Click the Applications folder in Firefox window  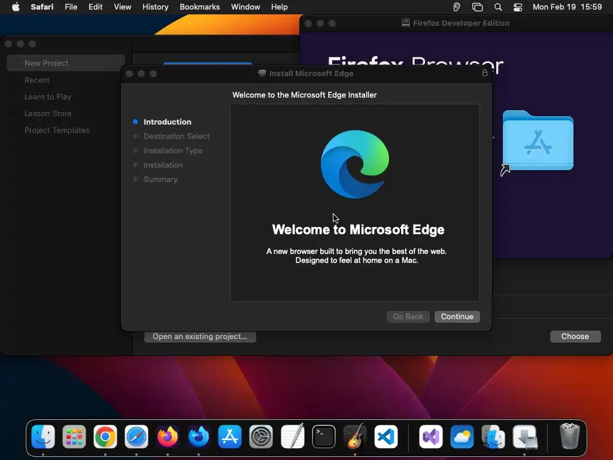[538, 141]
